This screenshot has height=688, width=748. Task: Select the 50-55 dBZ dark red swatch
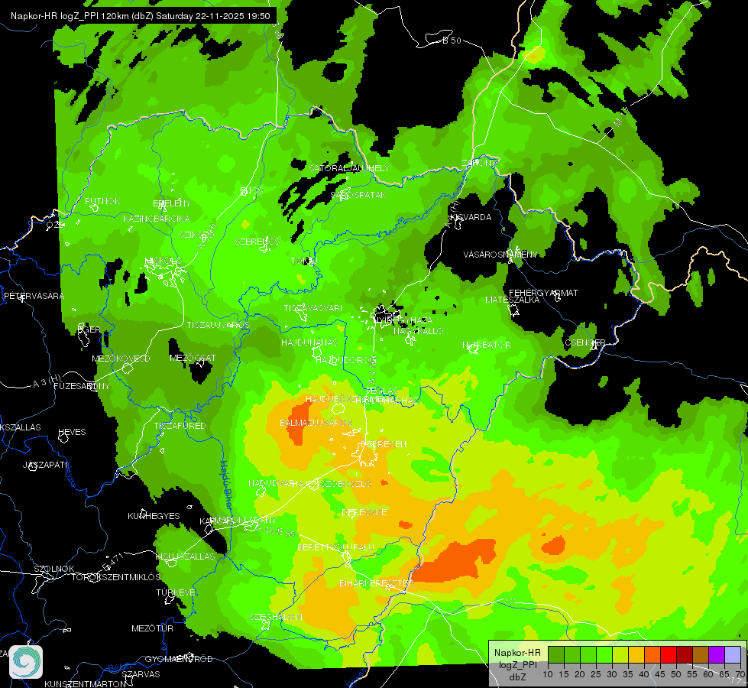pyautogui.click(x=685, y=654)
